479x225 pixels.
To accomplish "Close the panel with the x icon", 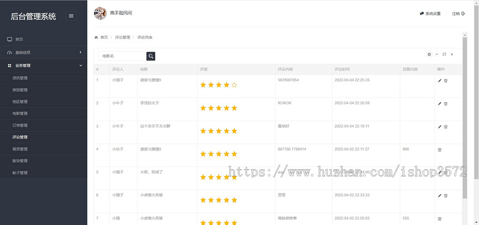I will 452,54.
